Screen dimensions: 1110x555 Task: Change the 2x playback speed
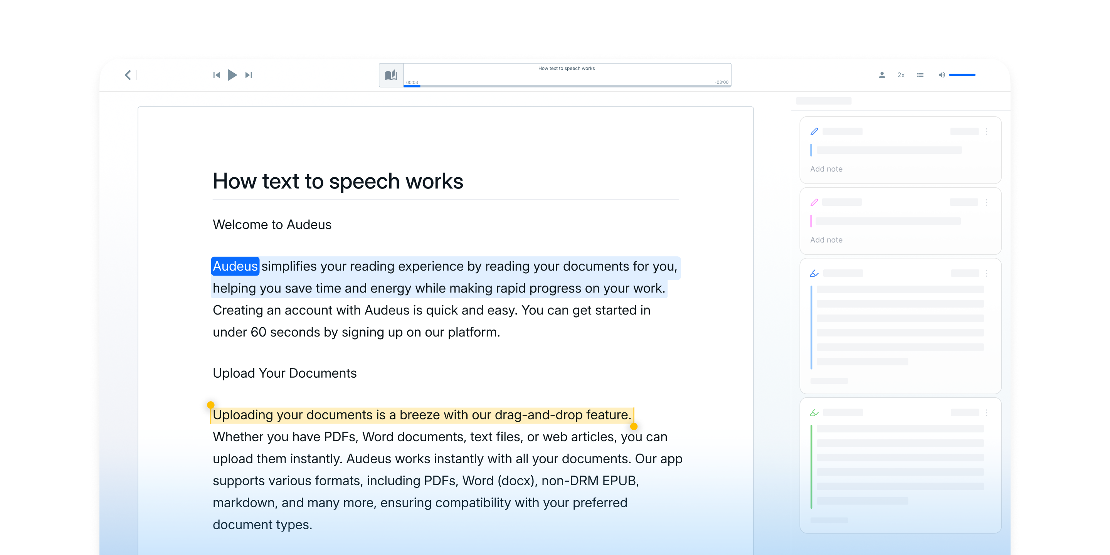pyautogui.click(x=901, y=75)
